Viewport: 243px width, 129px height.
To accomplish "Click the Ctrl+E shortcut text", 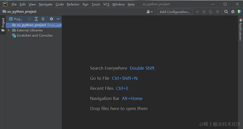I will [122, 88].
